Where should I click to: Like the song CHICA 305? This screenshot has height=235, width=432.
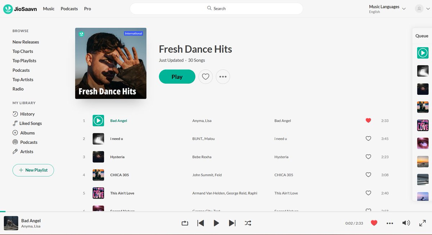368,175
